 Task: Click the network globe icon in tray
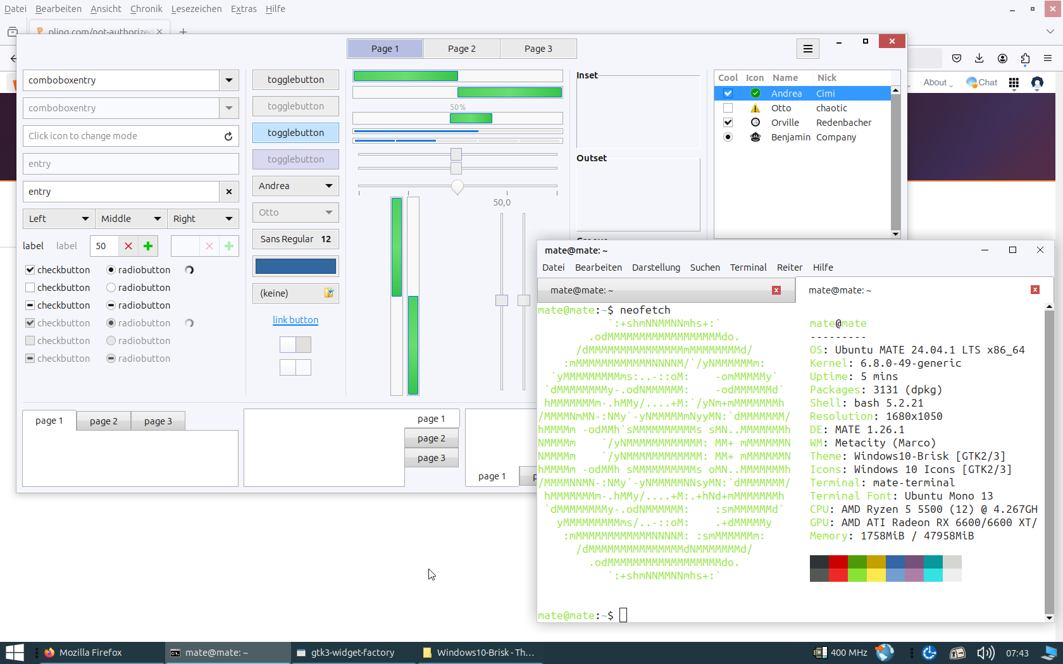tap(885, 653)
